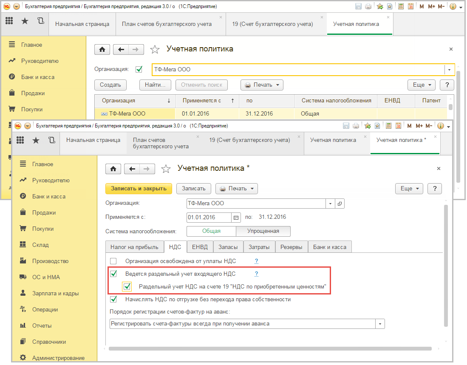Select Общая taxation system
Viewport: 467px width, 365px height.
coord(211,231)
